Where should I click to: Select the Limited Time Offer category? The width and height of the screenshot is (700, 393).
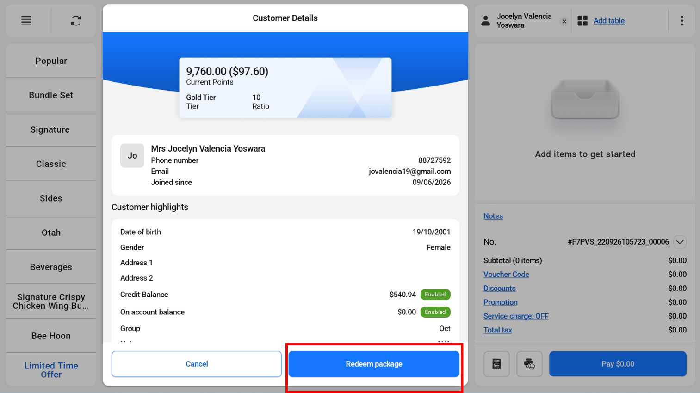tap(51, 370)
